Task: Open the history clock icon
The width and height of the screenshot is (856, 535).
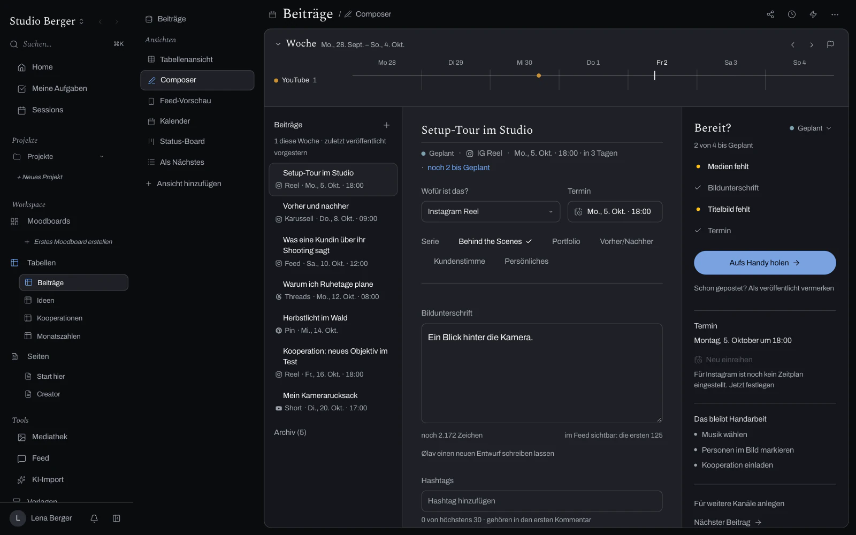Action: click(x=792, y=14)
